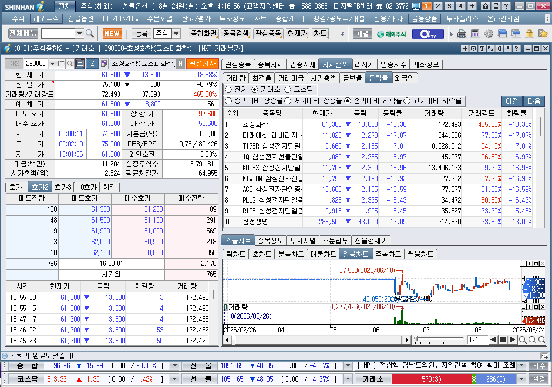Add a new virtual screen with plus button

[472, 6]
